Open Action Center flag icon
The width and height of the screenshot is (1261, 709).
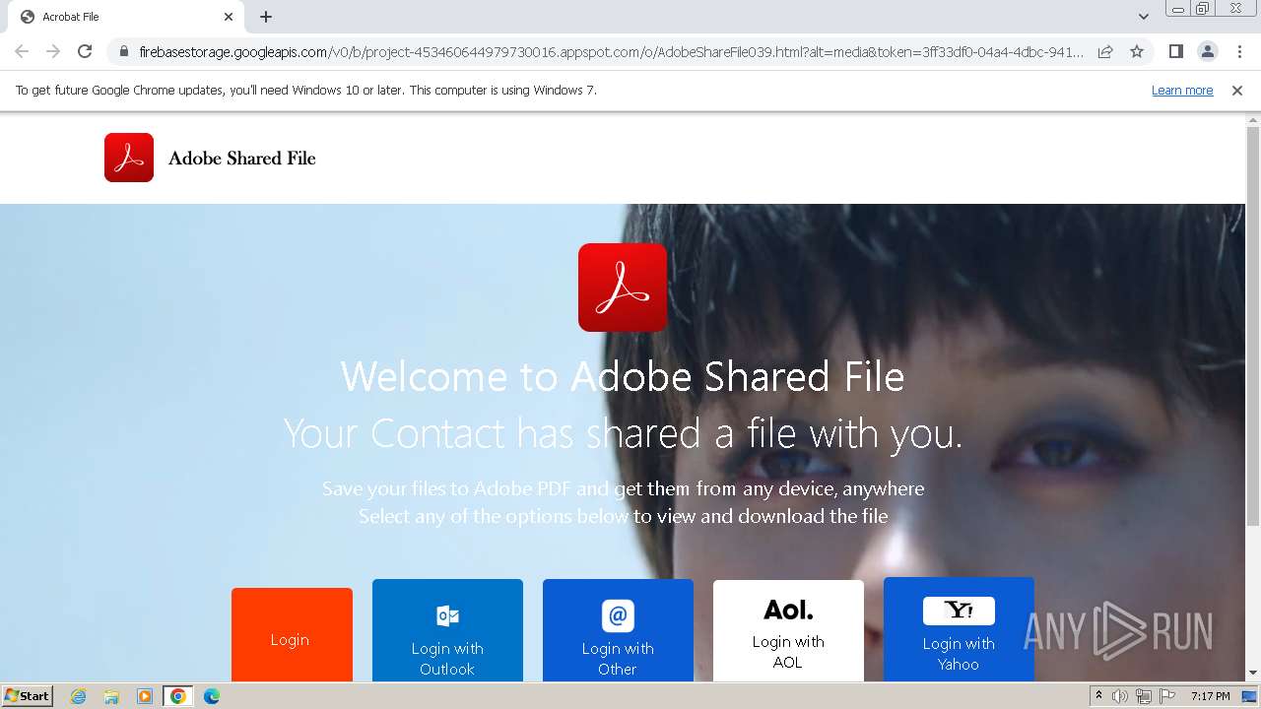point(1165,696)
